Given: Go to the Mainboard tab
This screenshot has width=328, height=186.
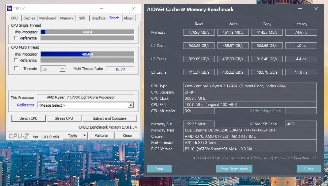Looking at the screenshot, I should click(x=48, y=18).
